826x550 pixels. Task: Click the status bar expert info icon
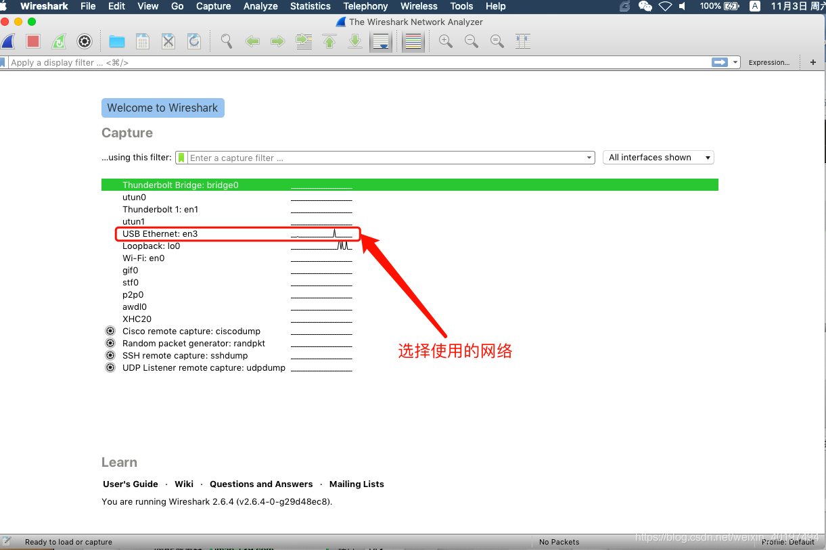pyautogui.click(x=6, y=541)
